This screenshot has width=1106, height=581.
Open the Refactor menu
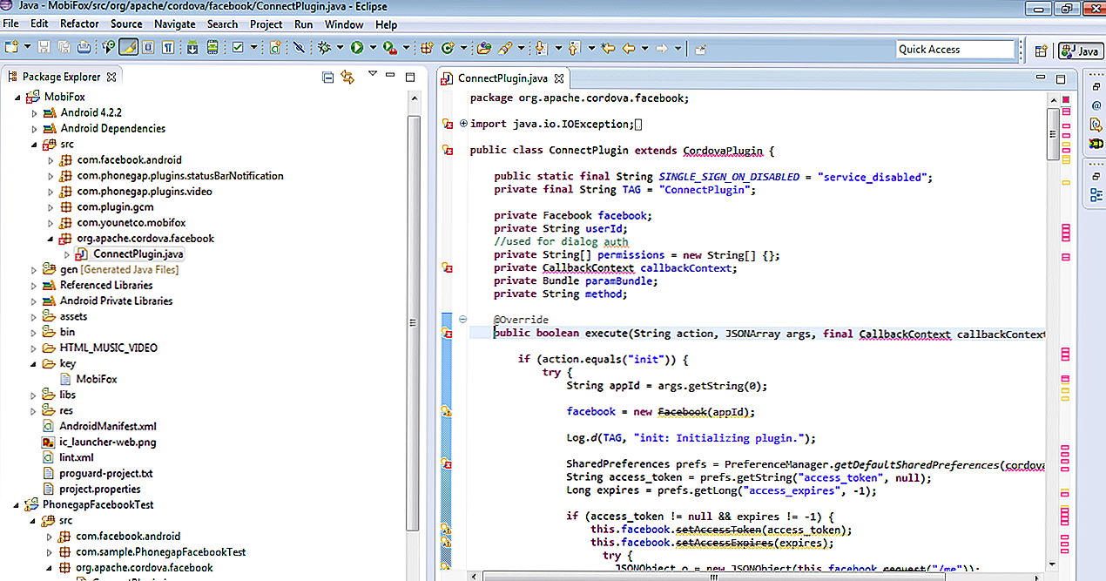coord(79,24)
